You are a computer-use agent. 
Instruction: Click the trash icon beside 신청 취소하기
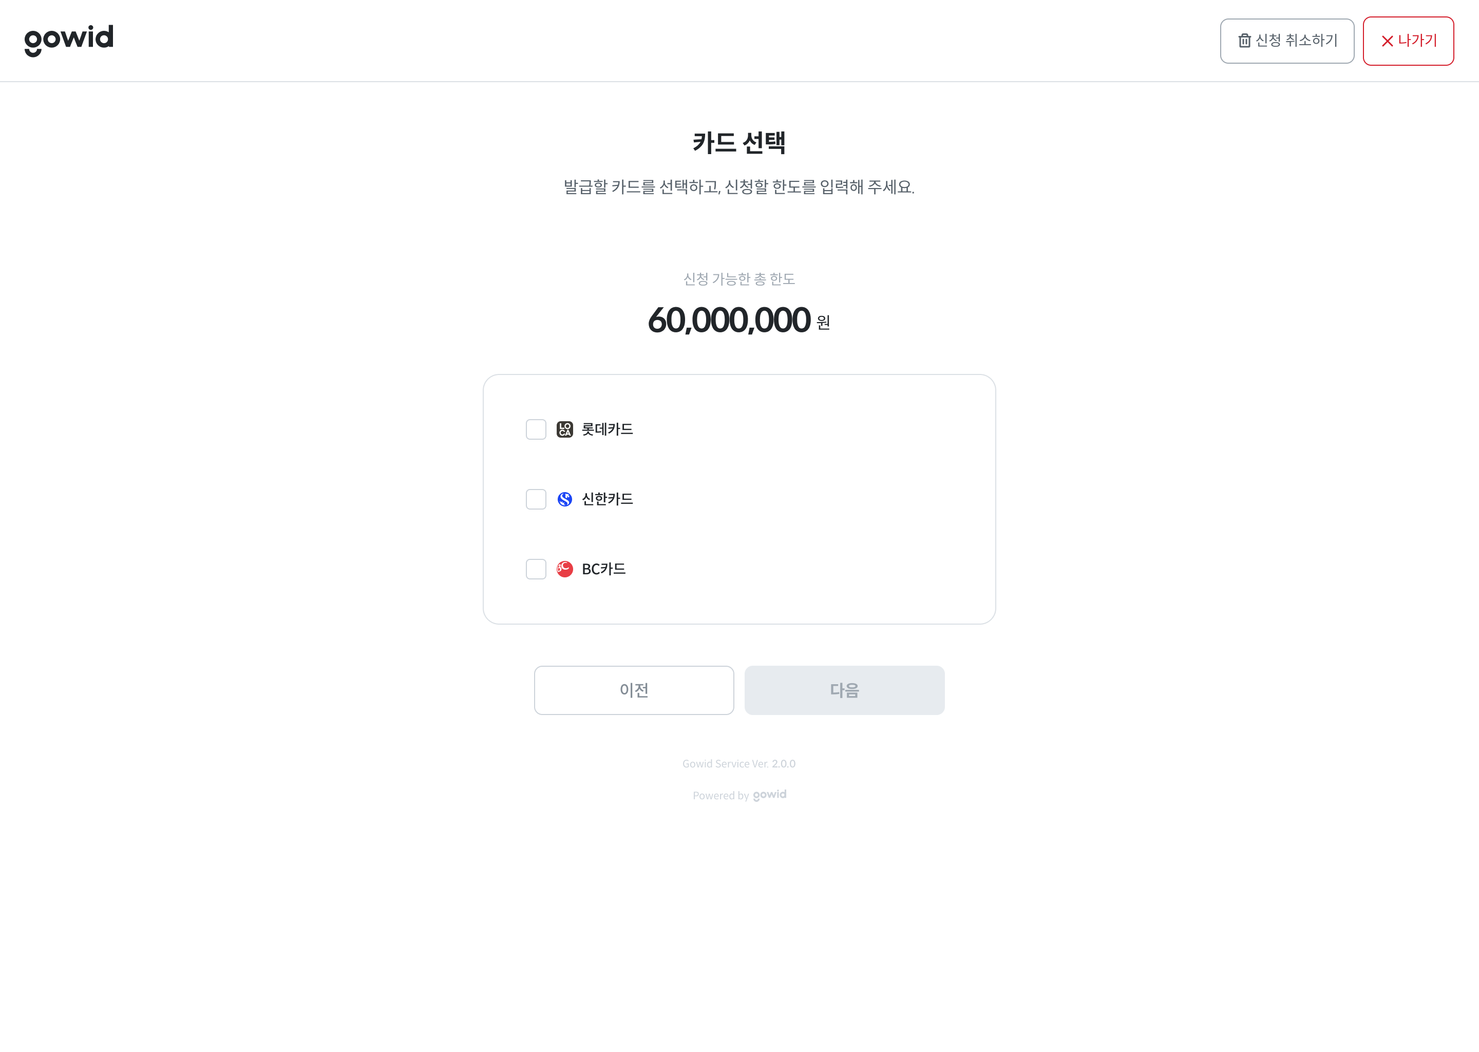point(1244,41)
